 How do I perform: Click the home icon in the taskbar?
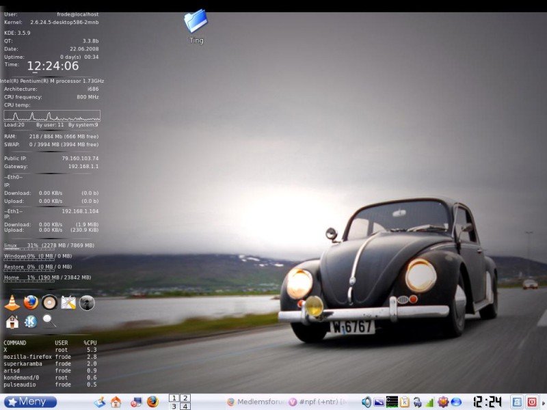(x=116, y=402)
